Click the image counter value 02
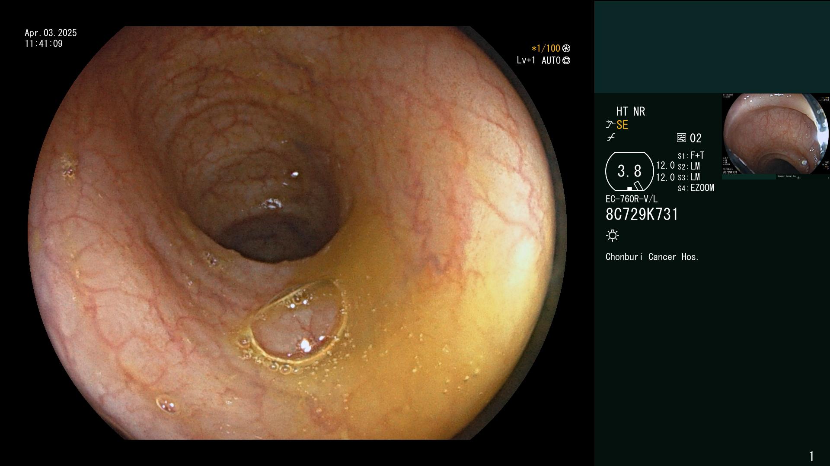This screenshot has width=830, height=466. [x=696, y=139]
